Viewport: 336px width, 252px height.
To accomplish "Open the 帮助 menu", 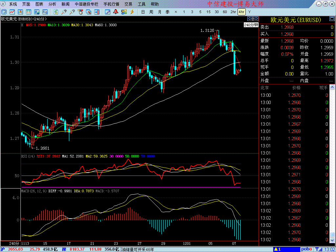I will (155, 4).
